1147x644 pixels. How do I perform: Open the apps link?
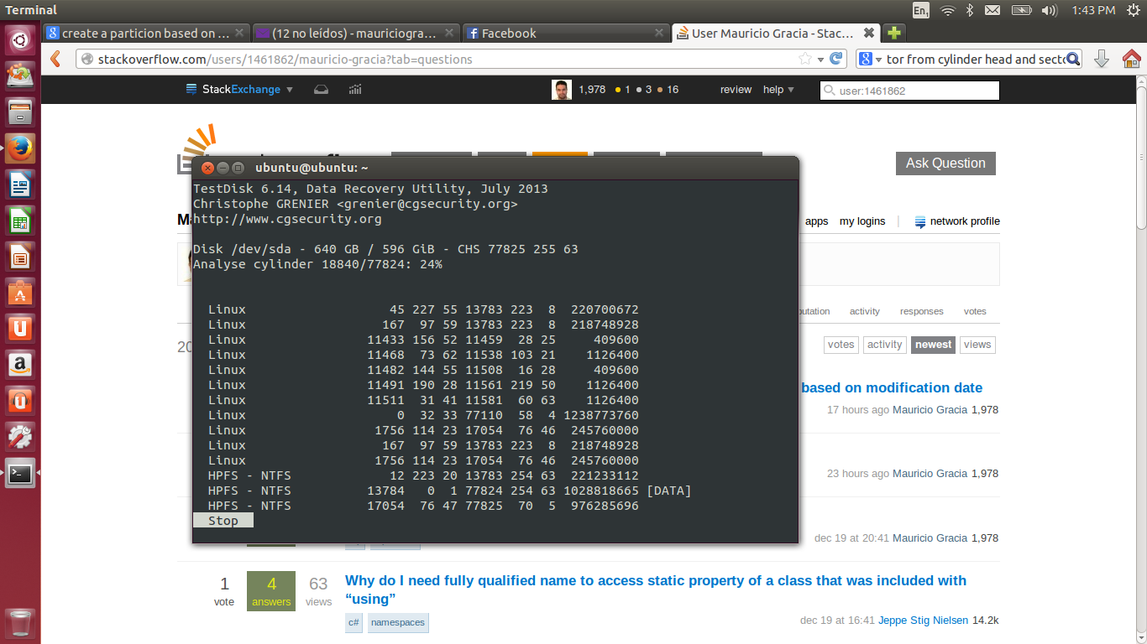[x=816, y=221]
